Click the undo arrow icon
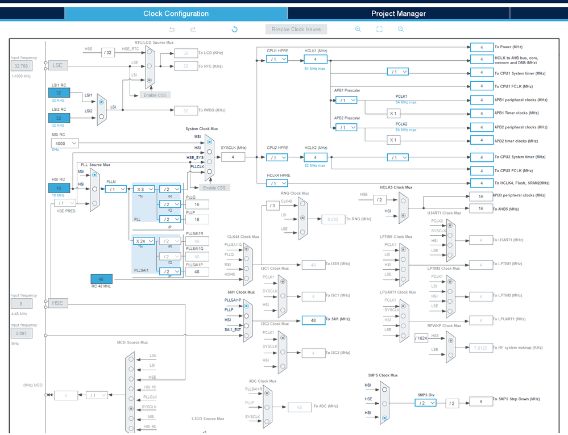Viewport: 568px width, 435px height. pos(172,30)
